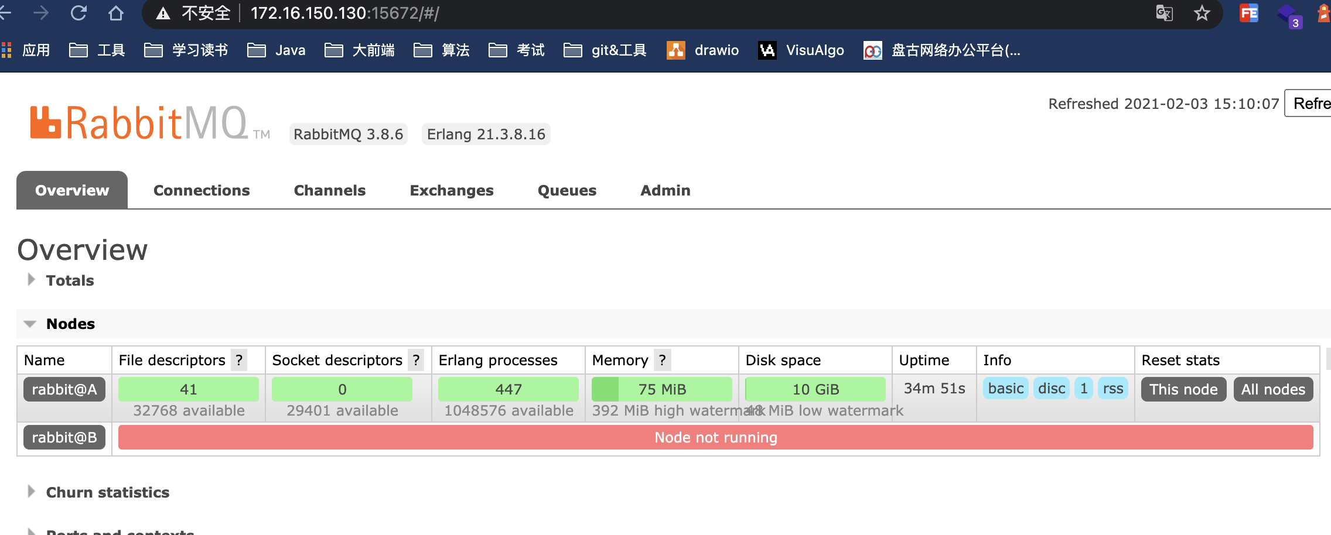Open the Queues tab
Screen dimensions: 1331x535
567,190
